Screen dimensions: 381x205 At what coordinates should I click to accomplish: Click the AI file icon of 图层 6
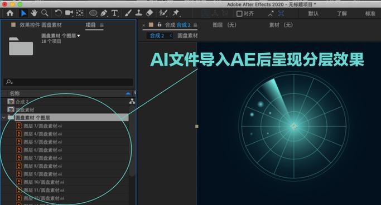click(19, 149)
